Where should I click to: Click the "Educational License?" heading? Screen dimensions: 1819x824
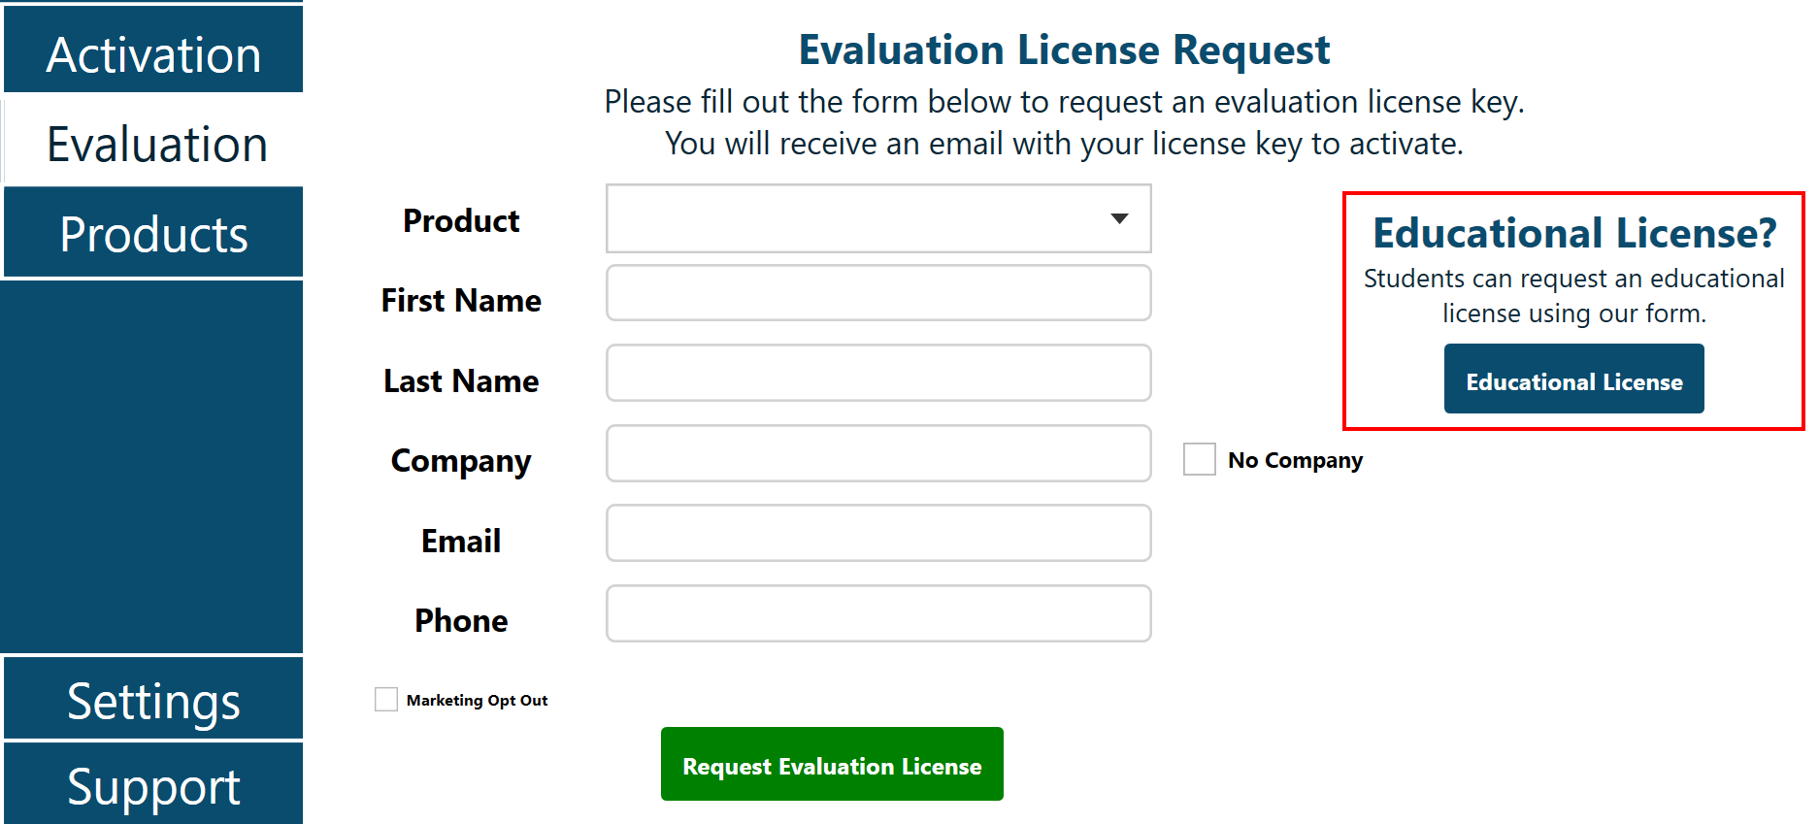point(1573,233)
